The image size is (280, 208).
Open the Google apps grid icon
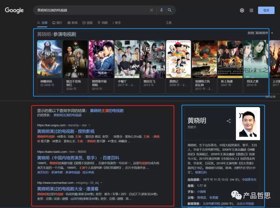pyautogui.click(x=251, y=10)
